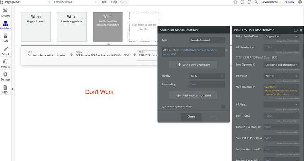Open List to Iterate Over dropdown
This screenshot has height=161, width=304.
[282, 37]
